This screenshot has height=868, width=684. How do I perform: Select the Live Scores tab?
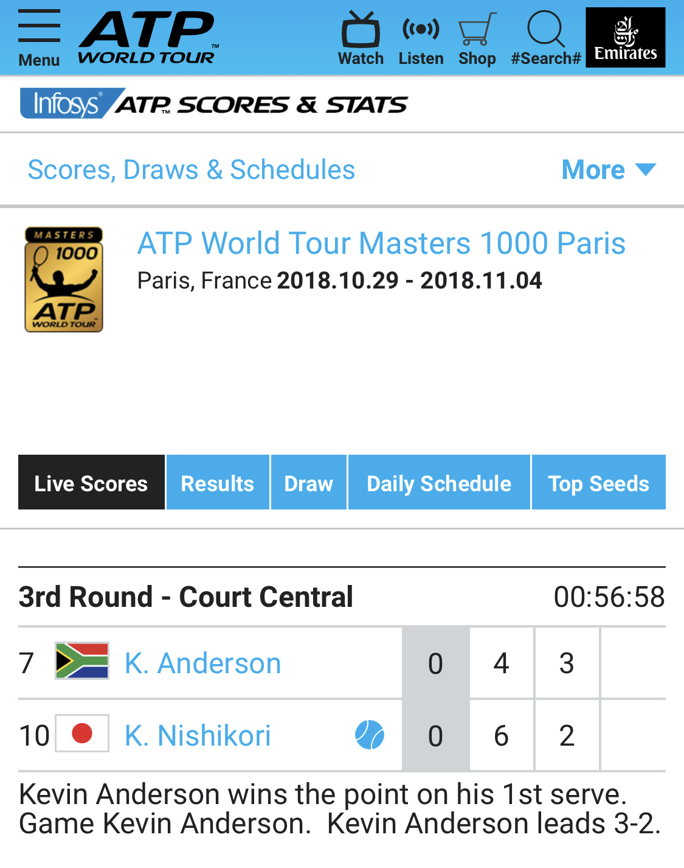[x=91, y=483]
